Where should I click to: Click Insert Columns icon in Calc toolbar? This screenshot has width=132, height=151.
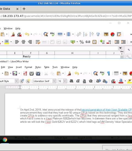tap(68, 34)
